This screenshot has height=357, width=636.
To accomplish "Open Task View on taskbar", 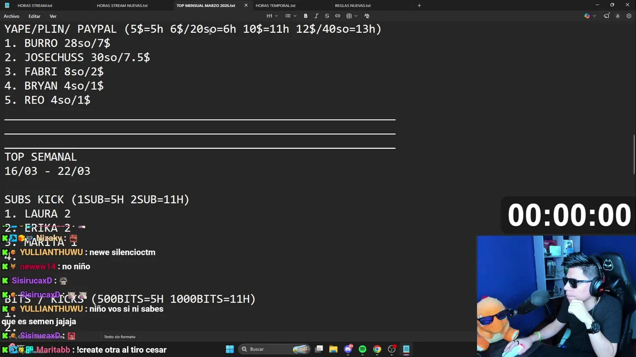I will click(x=319, y=349).
